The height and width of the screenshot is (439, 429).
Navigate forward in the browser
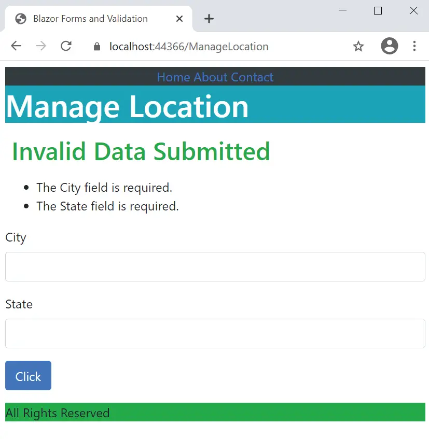point(41,46)
